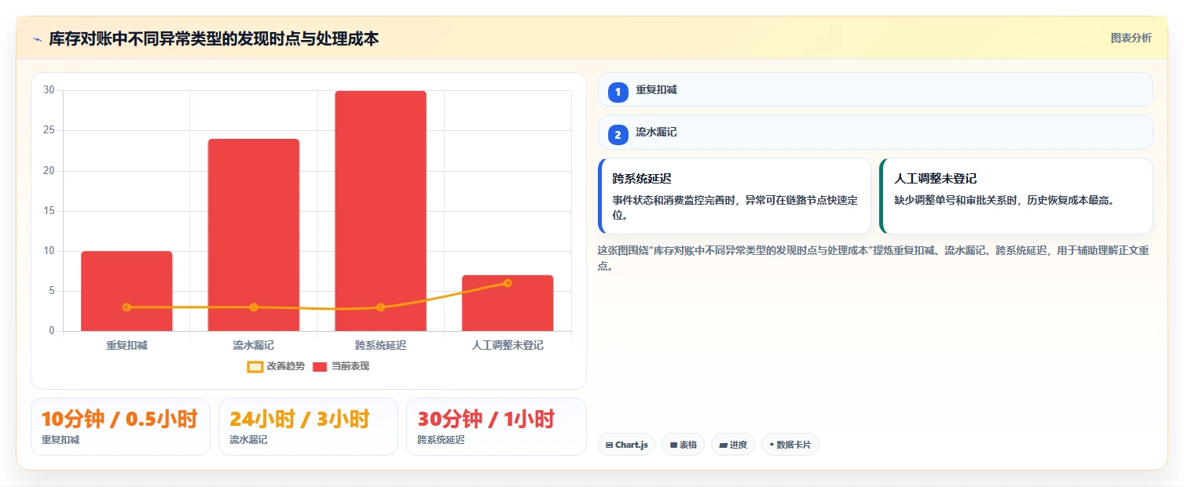Click the y-axis value 30

[x=49, y=90]
